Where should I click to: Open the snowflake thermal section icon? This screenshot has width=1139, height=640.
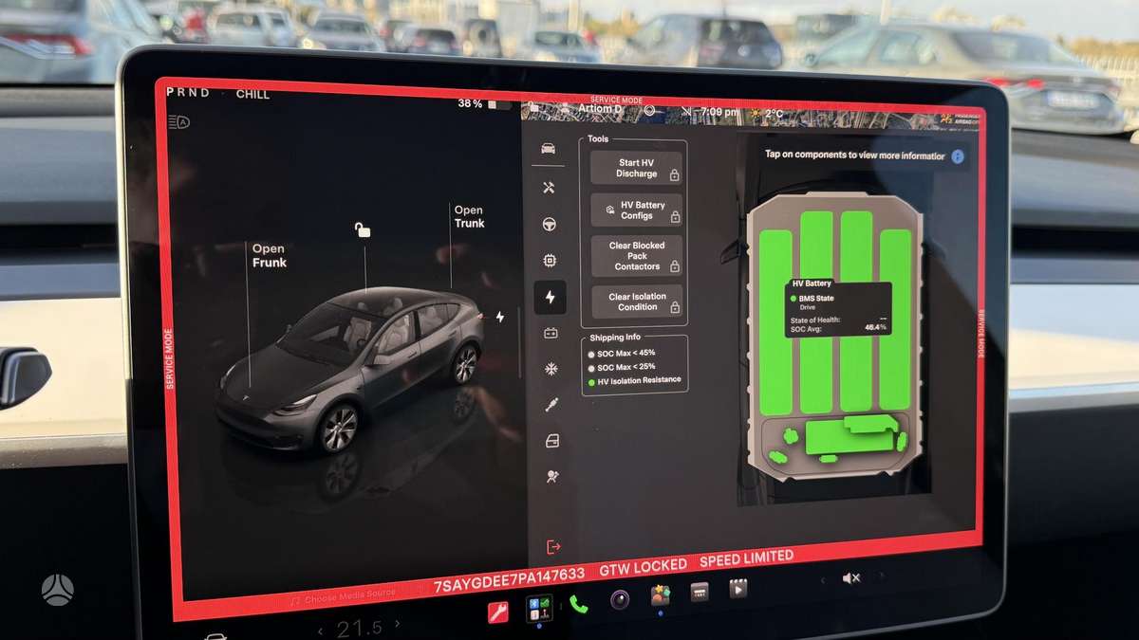coord(551,368)
